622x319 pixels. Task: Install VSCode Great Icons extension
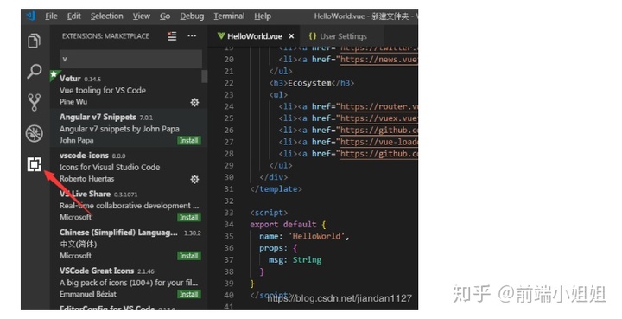(189, 295)
